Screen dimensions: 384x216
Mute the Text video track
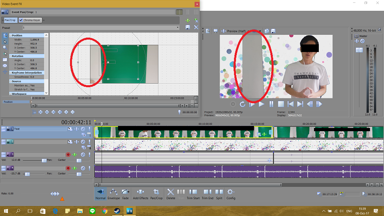click(83, 129)
